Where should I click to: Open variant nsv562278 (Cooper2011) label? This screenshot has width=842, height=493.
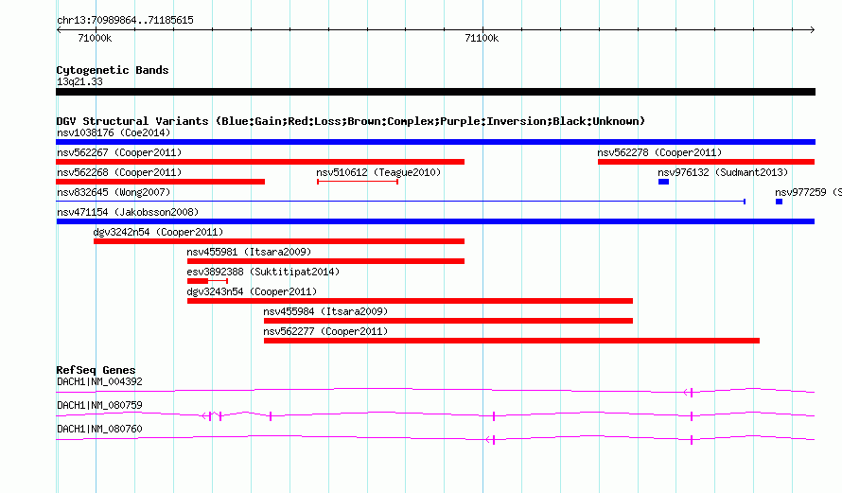(x=659, y=152)
